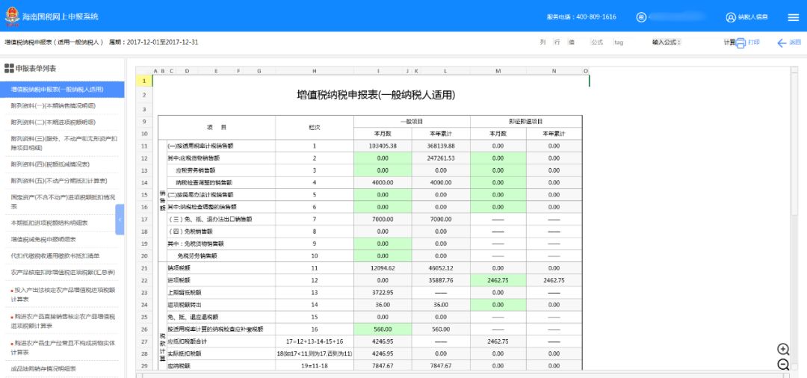This screenshot has width=807, height=378.
Task: Click the 服务电话 400-809-1616 text
Action: tap(581, 17)
